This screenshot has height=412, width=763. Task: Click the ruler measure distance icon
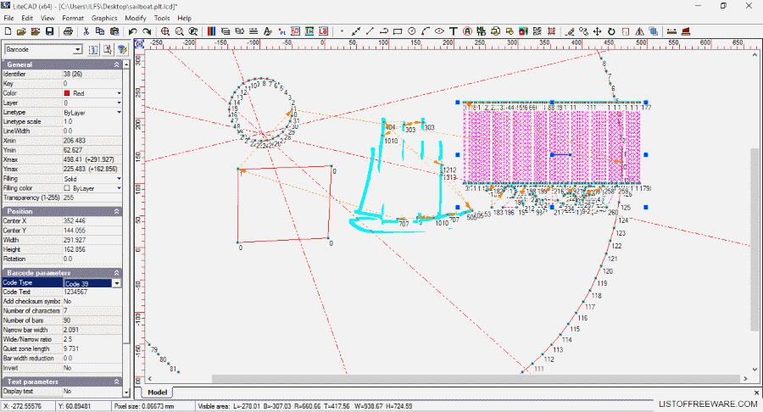[671, 31]
